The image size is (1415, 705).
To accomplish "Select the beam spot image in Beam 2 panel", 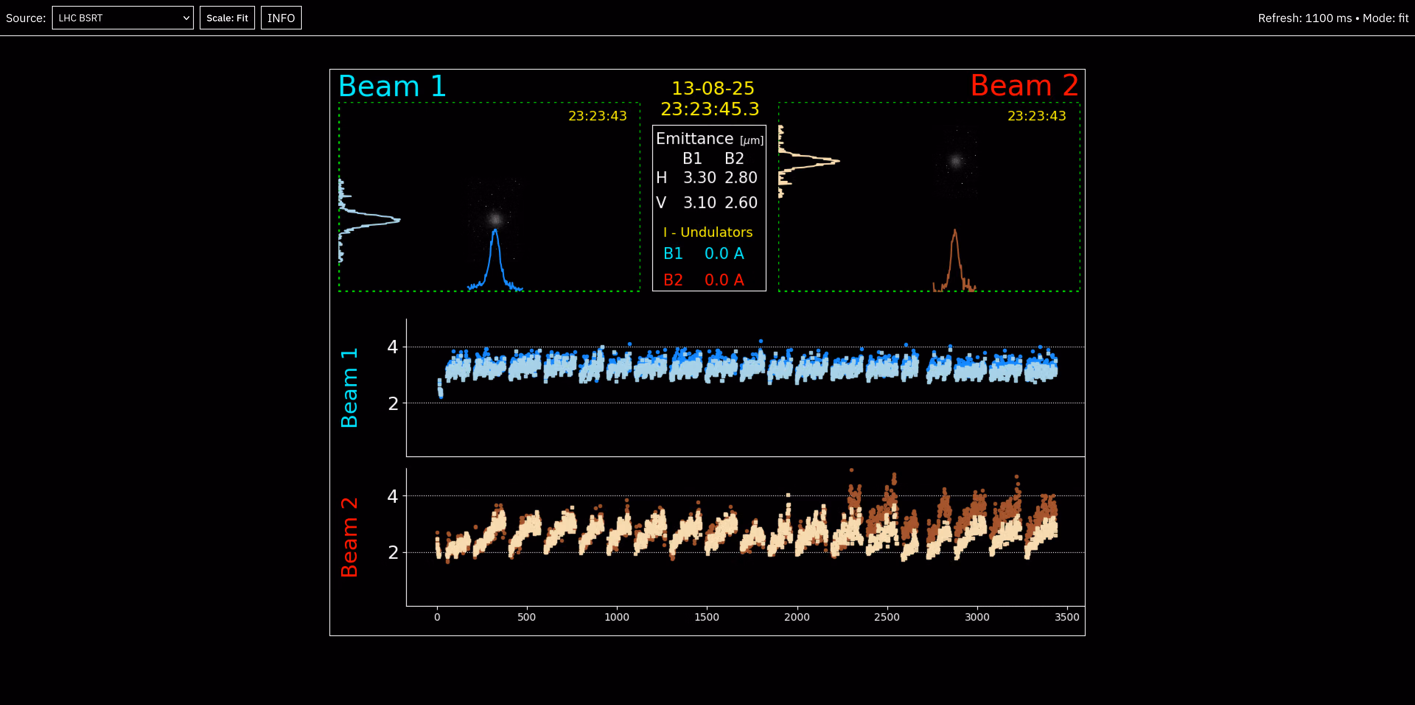I will pos(956,161).
